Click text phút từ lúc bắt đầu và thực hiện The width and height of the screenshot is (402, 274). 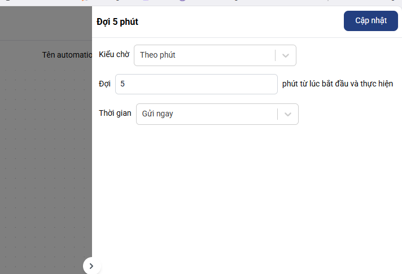click(338, 84)
